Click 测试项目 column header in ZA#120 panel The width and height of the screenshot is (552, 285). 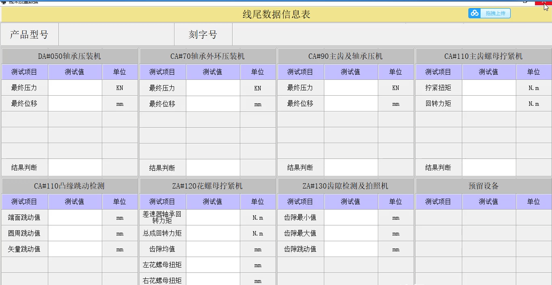tap(162, 201)
